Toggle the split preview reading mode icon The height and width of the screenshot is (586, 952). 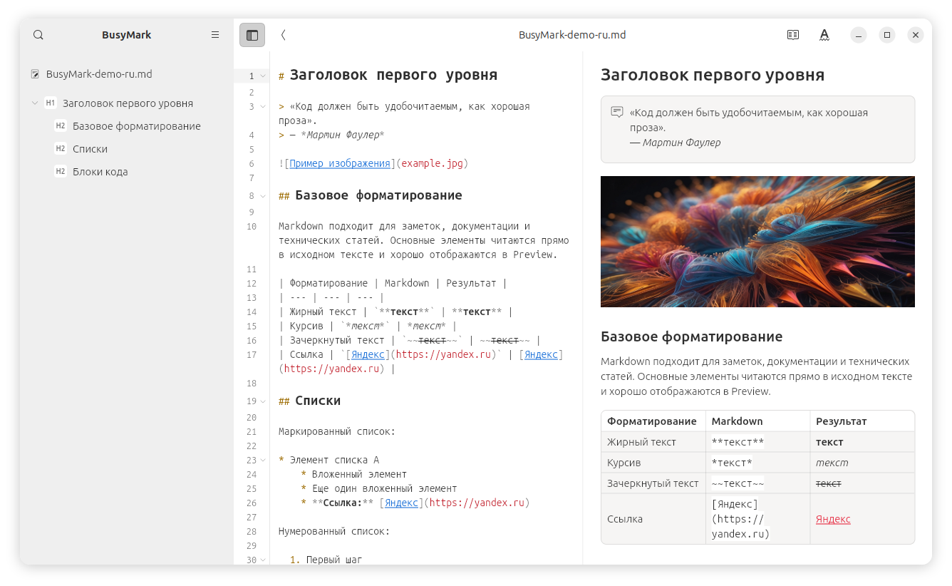pos(793,35)
